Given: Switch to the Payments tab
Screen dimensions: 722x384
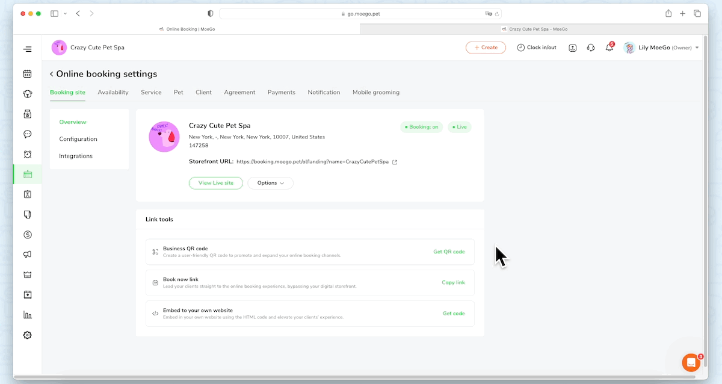Looking at the screenshot, I should [282, 92].
